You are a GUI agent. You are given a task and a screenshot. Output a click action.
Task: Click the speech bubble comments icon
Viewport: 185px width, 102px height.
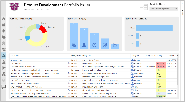click(3, 87)
